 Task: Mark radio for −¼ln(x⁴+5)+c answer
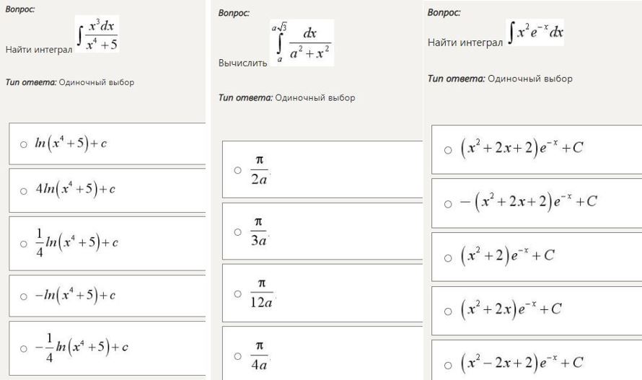click(24, 348)
